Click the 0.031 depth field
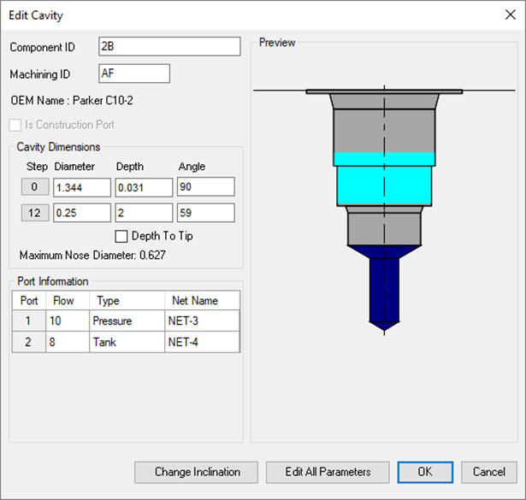The height and width of the screenshot is (500, 526). pyautogui.click(x=144, y=187)
